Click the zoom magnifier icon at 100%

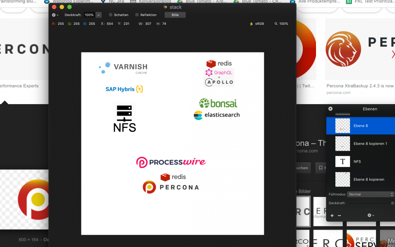(276, 24)
